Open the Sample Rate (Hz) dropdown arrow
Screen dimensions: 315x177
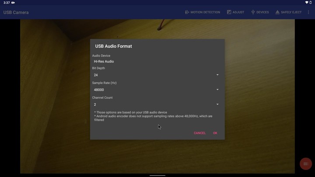[217, 90]
